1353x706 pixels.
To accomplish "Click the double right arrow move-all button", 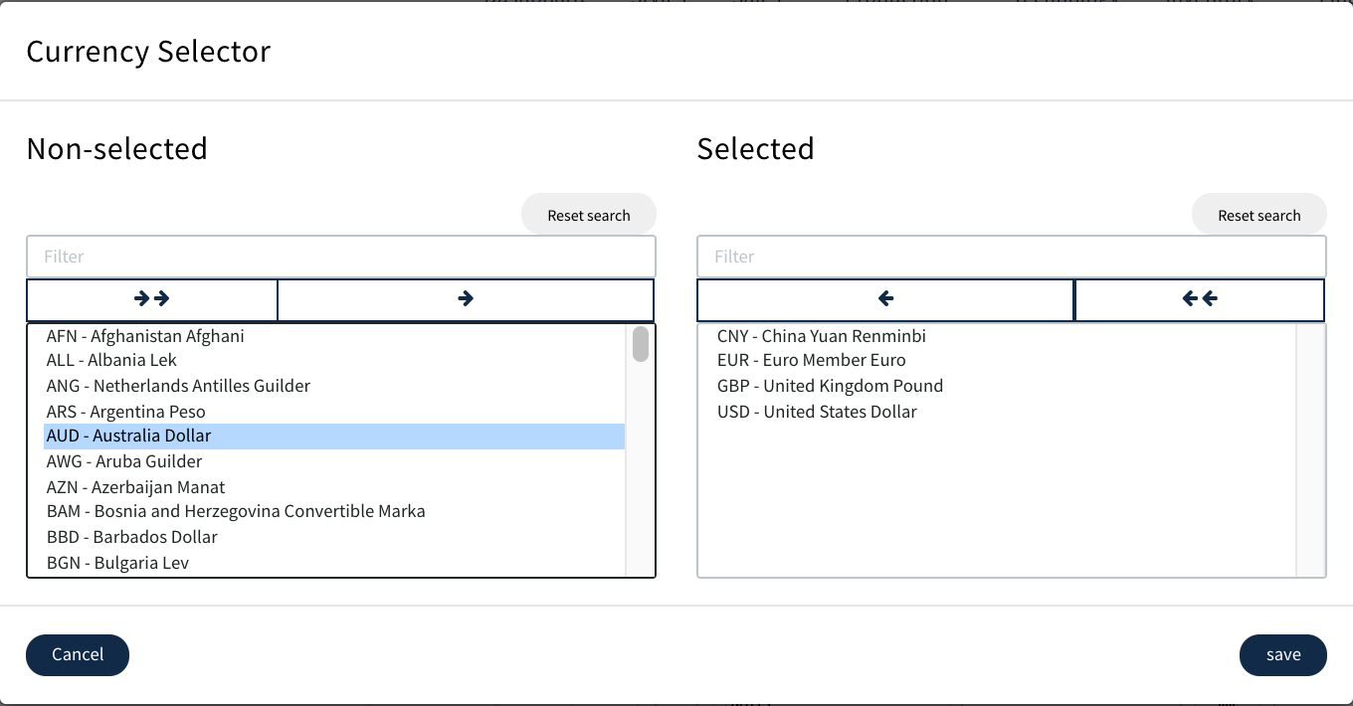I will (x=151, y=299).
